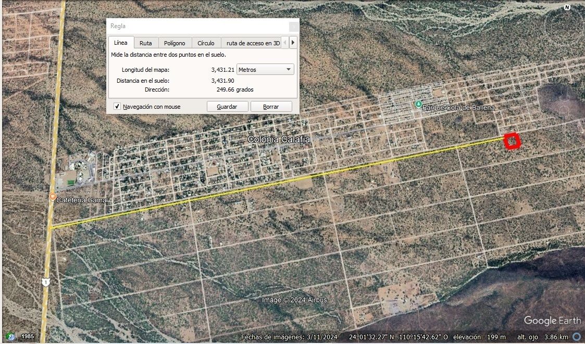Screen dimensions: 585x344
Task: Click the 1985 historical imagery year label
Action: (x=28, y=336)
